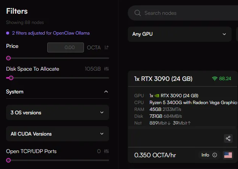
Task: Click the Info button on node card
Action: (209, 155)
